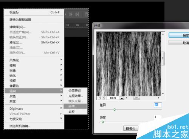Confirm the dialog with 确定

(x=179, y=35)
